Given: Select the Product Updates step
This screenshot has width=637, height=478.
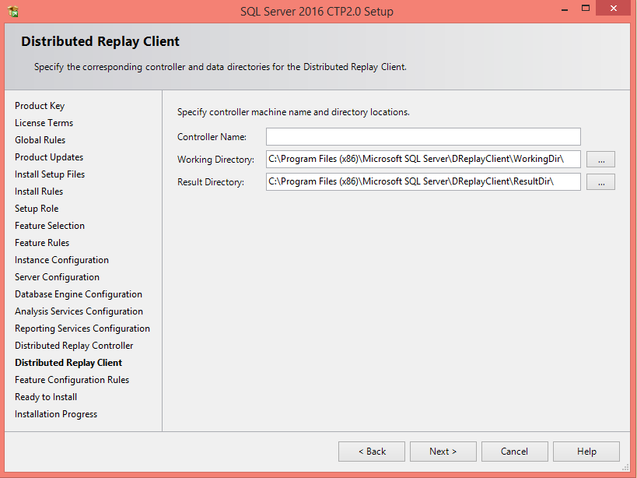Looking at the screenshot, I should click(x=49, y=157).
